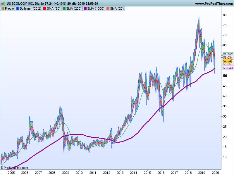This screenshot has width=234, height=175.
Task: Click the 2013 year label on the time axis
Action: [120, 173]
